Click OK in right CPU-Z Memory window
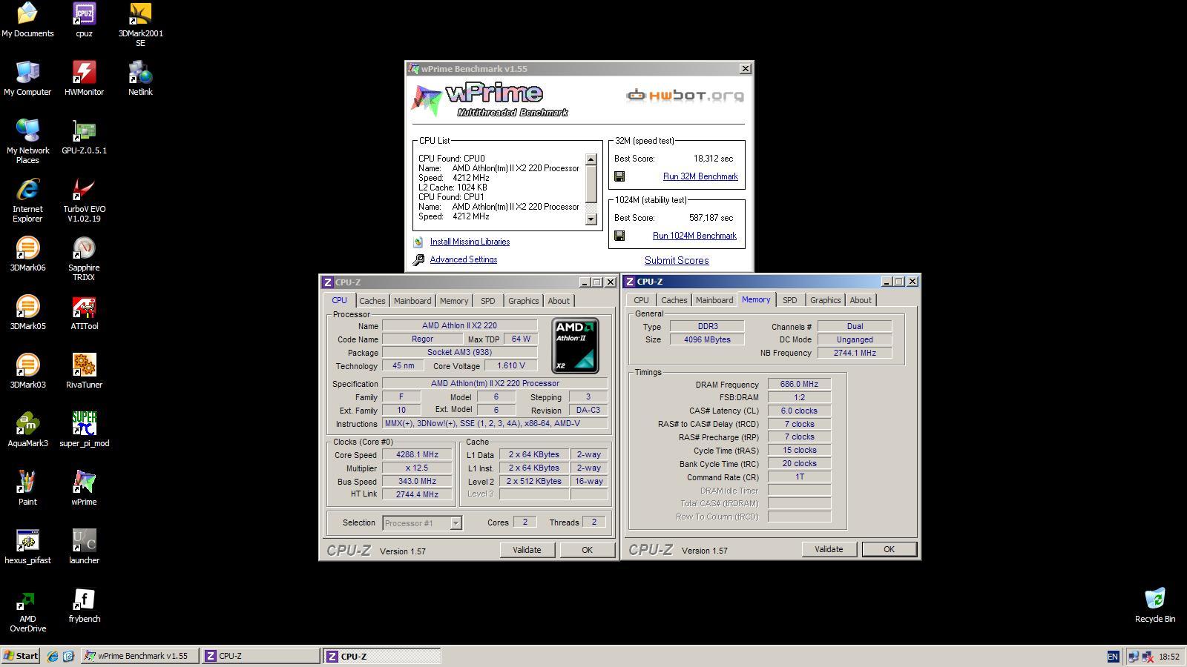 pos(889,549)
